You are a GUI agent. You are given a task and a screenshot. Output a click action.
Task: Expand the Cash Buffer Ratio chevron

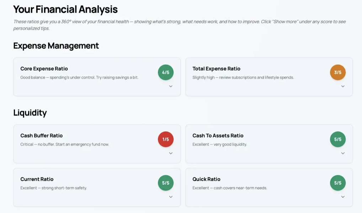point(171,153)
